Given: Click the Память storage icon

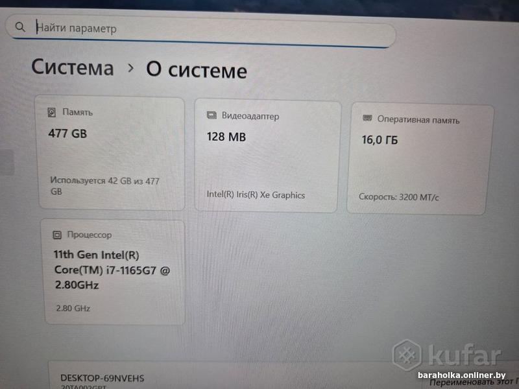Looking at the screenshot, I should 52,112.
